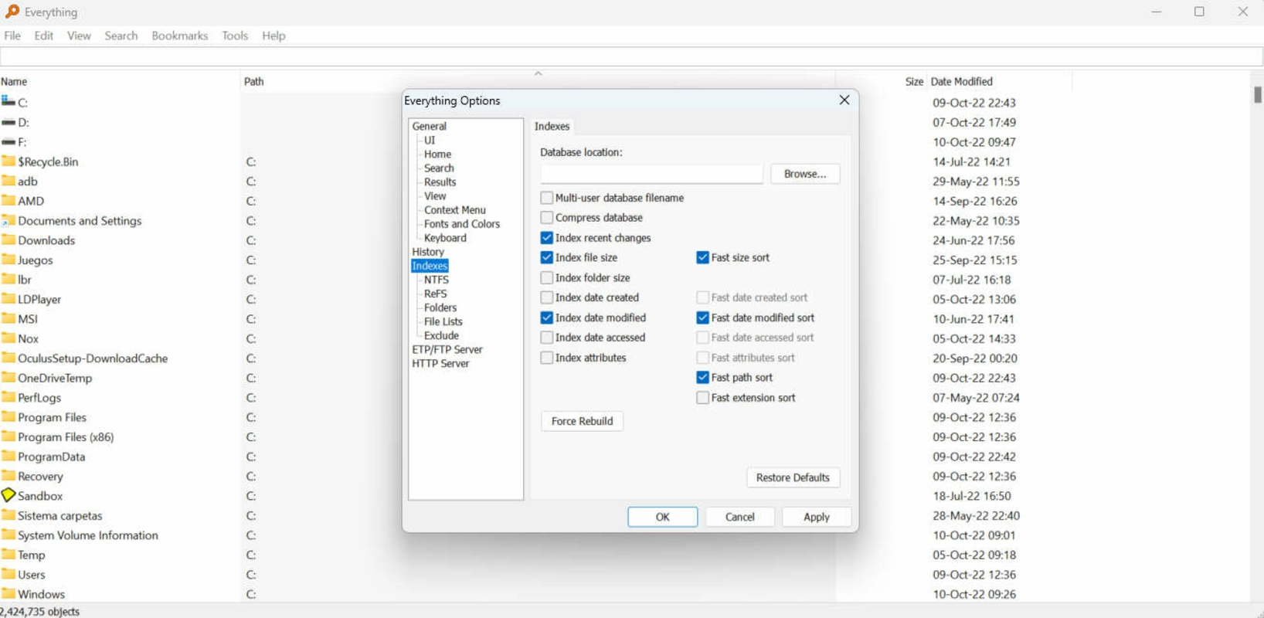
Task: Select the OculusSetup-DownloadCache folder icon
Action: pos(8,358)
